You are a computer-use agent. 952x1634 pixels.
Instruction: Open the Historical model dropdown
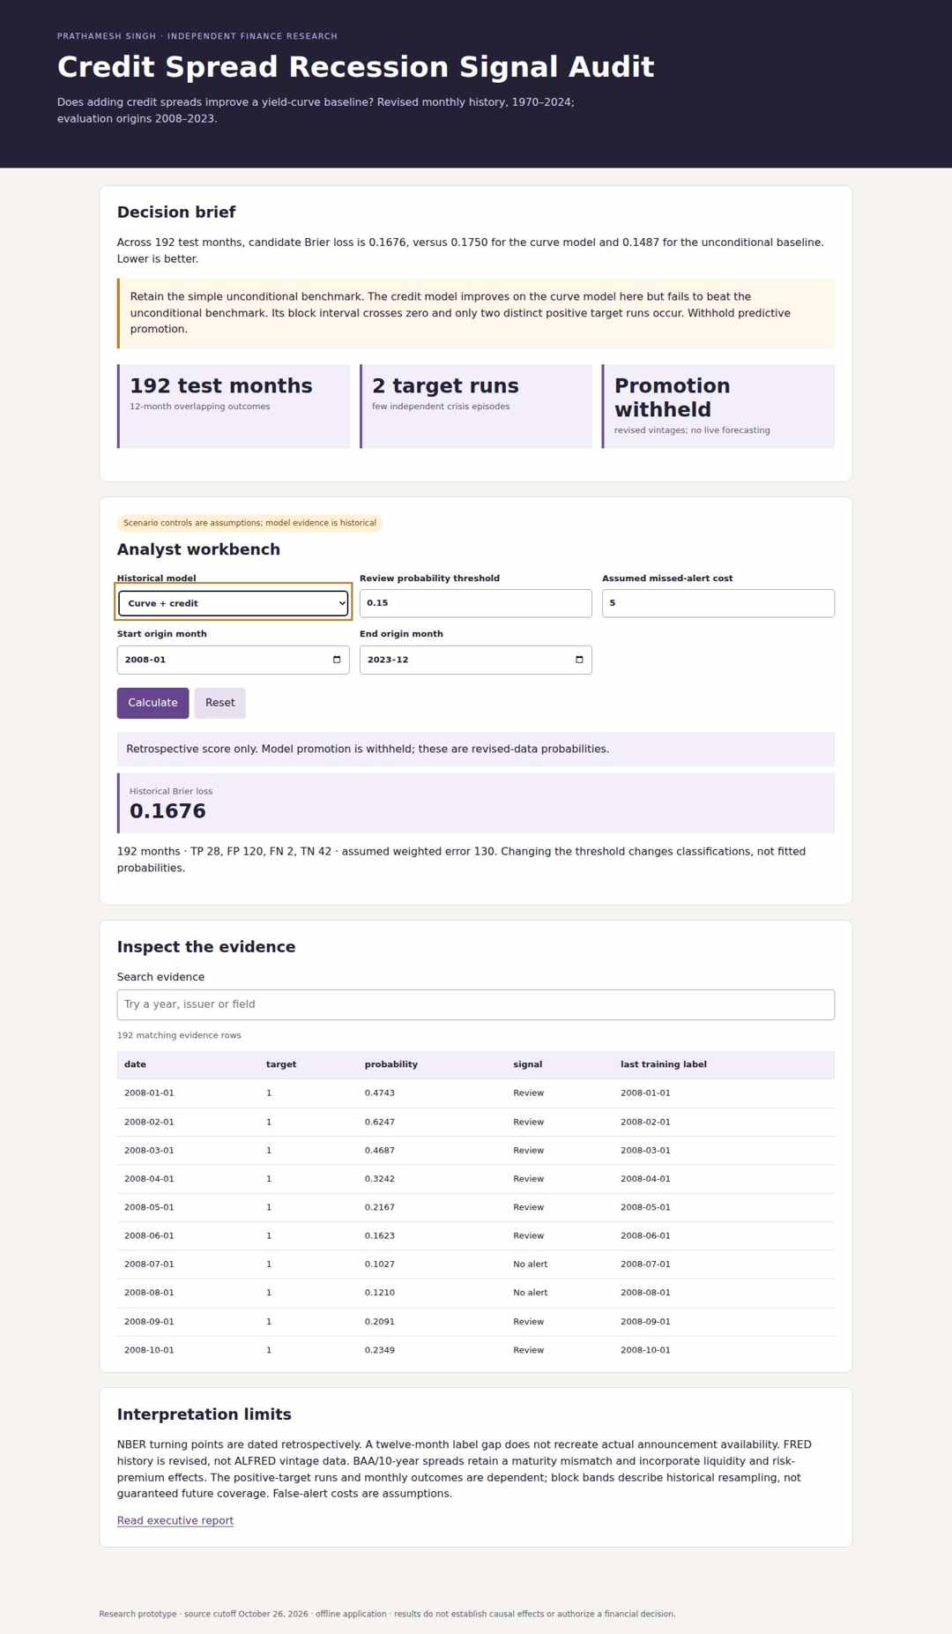pyautogui.click(x=234, y=603)
